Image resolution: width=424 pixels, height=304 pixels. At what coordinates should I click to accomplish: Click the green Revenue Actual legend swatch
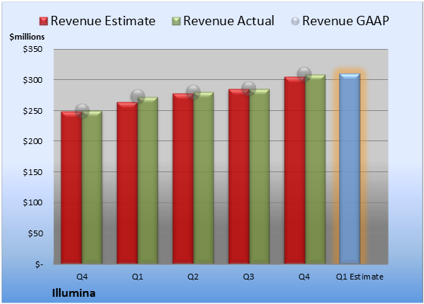(x=176, y=21)
